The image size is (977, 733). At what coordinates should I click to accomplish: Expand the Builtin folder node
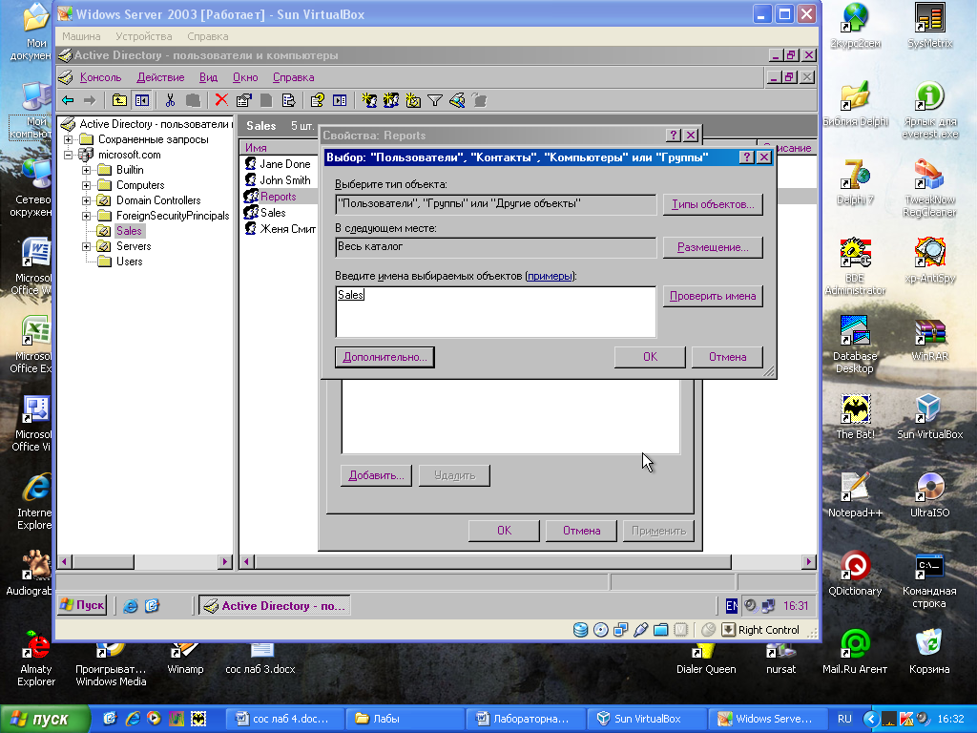coord(87,170)
